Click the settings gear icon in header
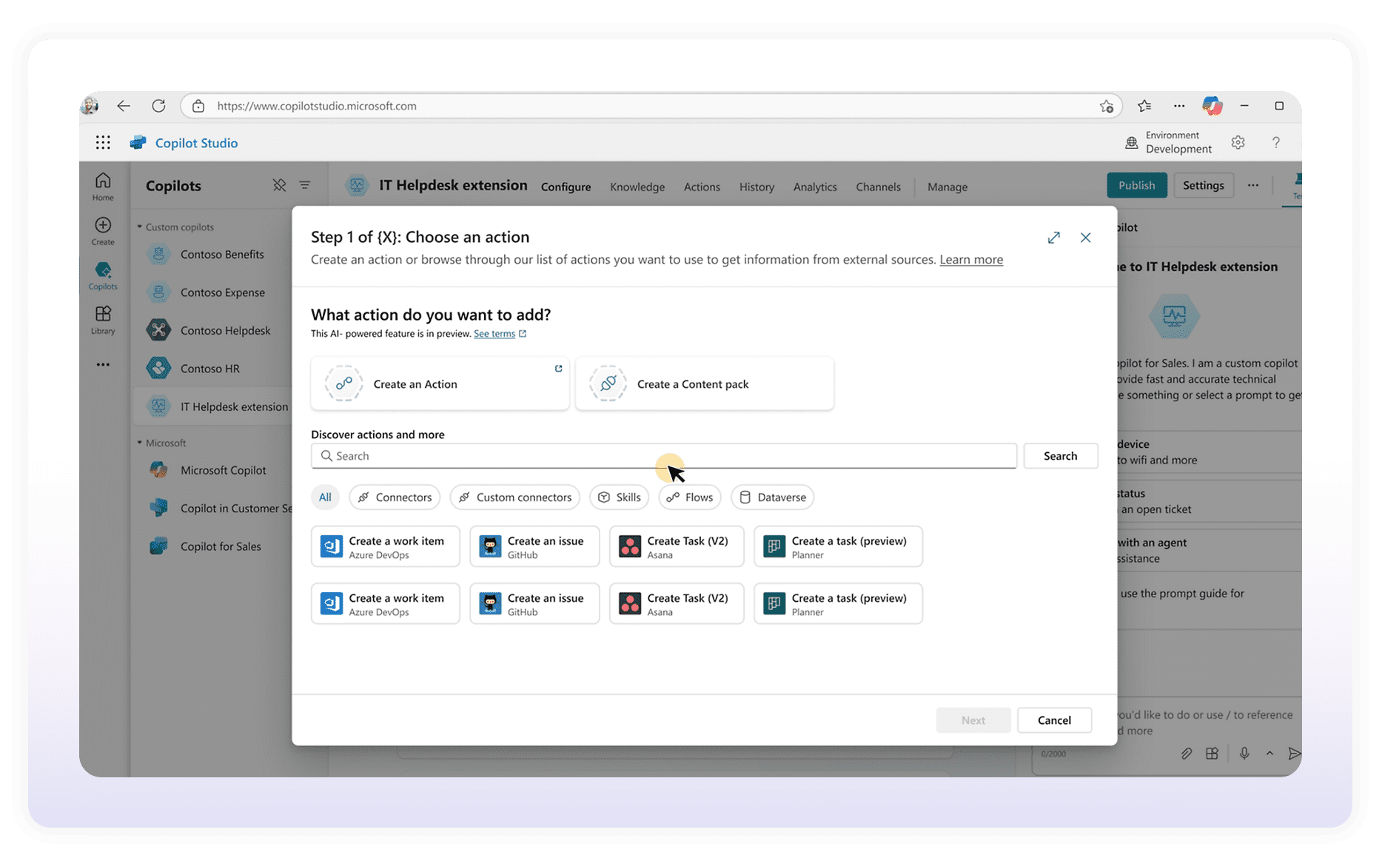1382x858 pixels. [x=1238, y=142]
